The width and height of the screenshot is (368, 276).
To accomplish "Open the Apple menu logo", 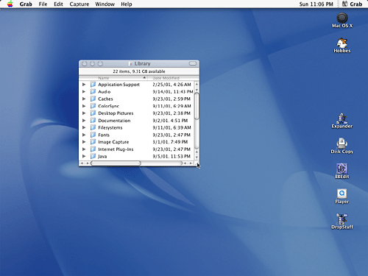I will tap(10, 4).
